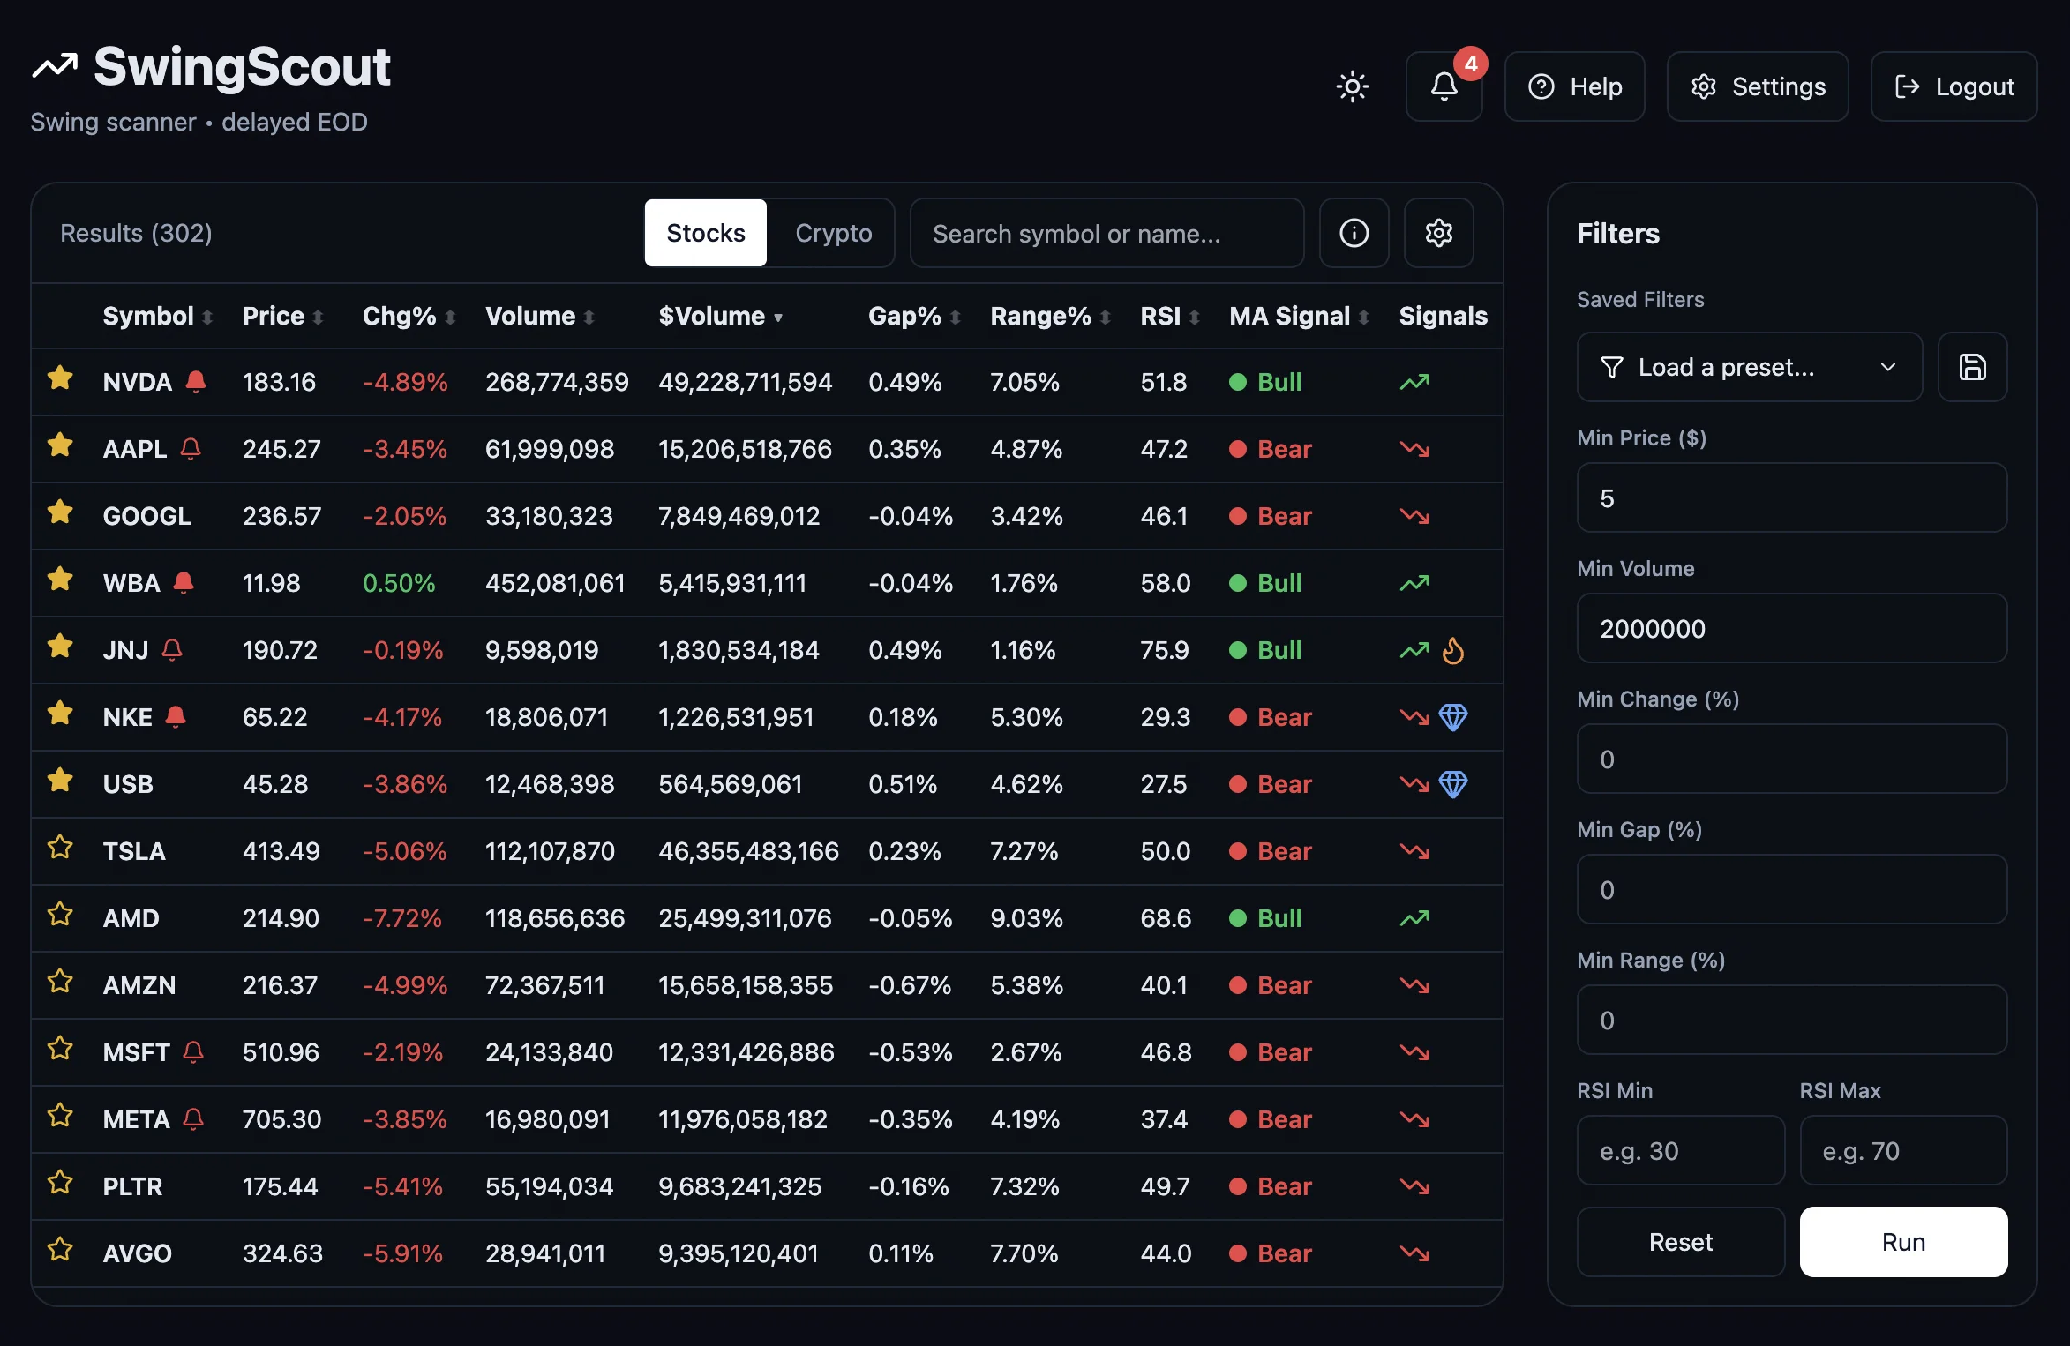Focus the Search symbol or name field
Viewport: 2070px width, 1346px height.
[1106, 233]
